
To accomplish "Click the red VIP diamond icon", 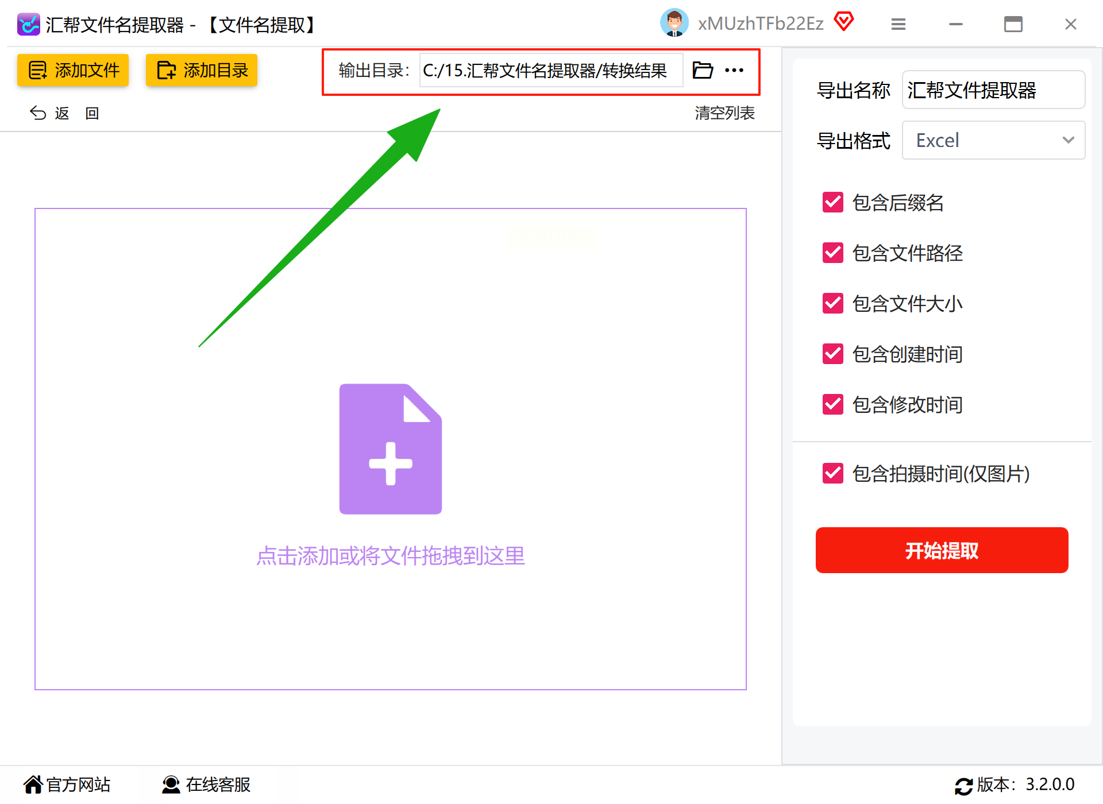I will tap(843, 22).
